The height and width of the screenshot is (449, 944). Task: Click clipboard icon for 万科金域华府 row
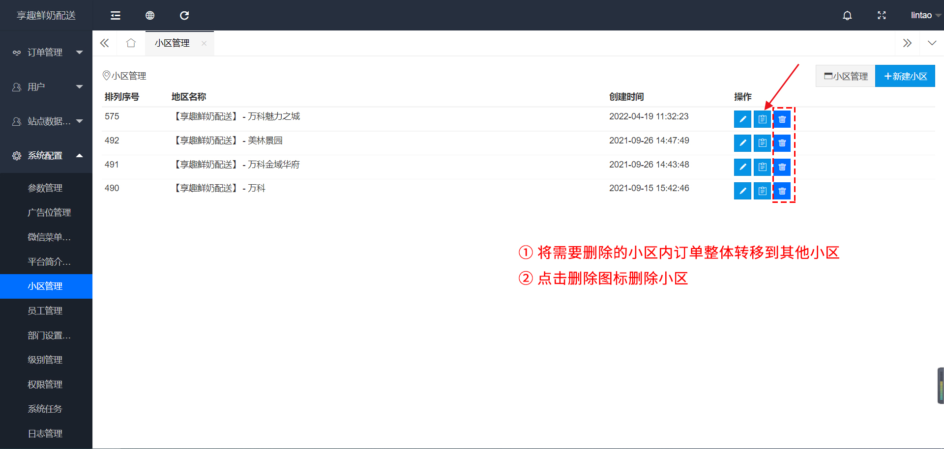tap(762, 167)
